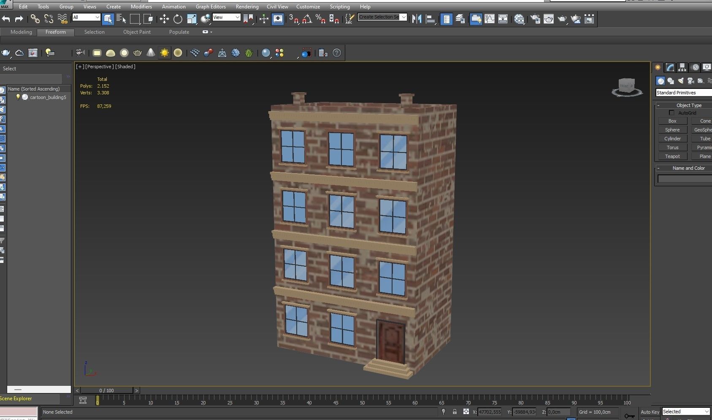
Task: Click the Teapot primitive button
Action: pyautogui.click(x=672, y=156)
